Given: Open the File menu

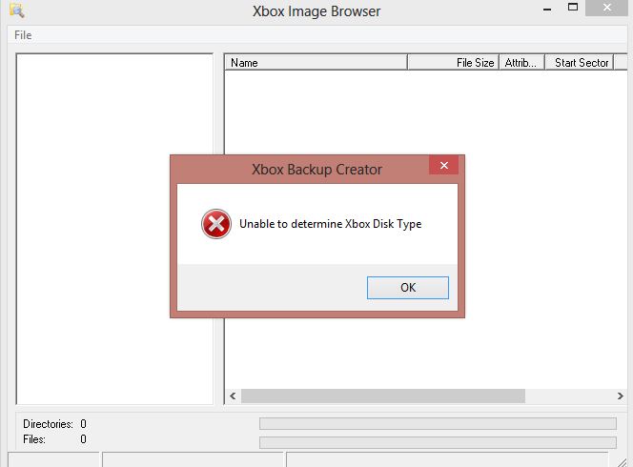Looking at the screenshot, I should coord(23,35).
